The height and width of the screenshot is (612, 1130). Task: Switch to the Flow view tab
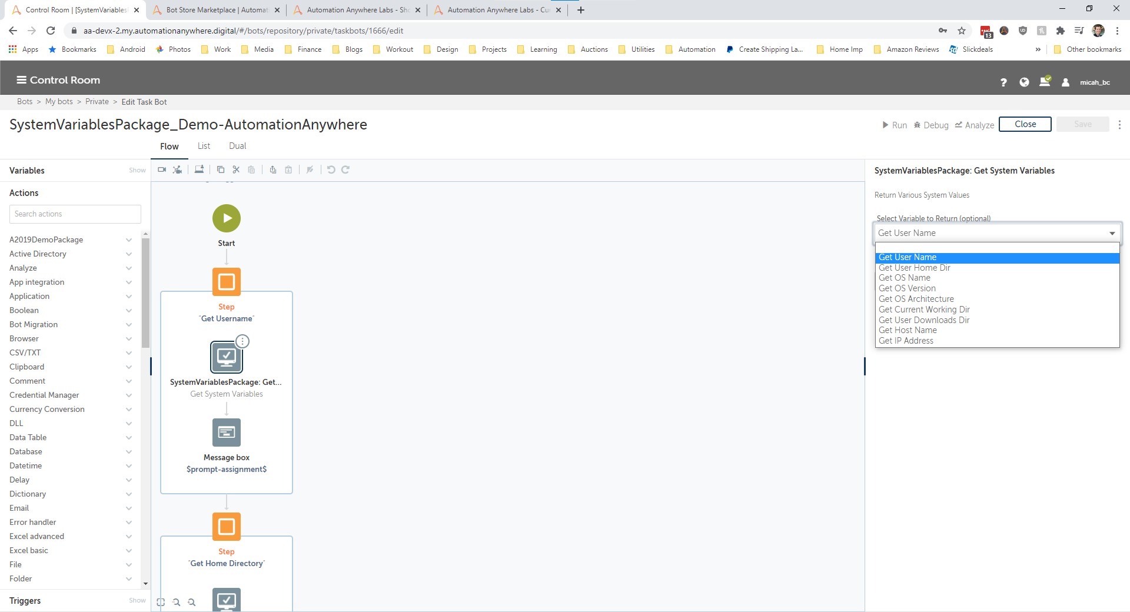pos(169,147)
